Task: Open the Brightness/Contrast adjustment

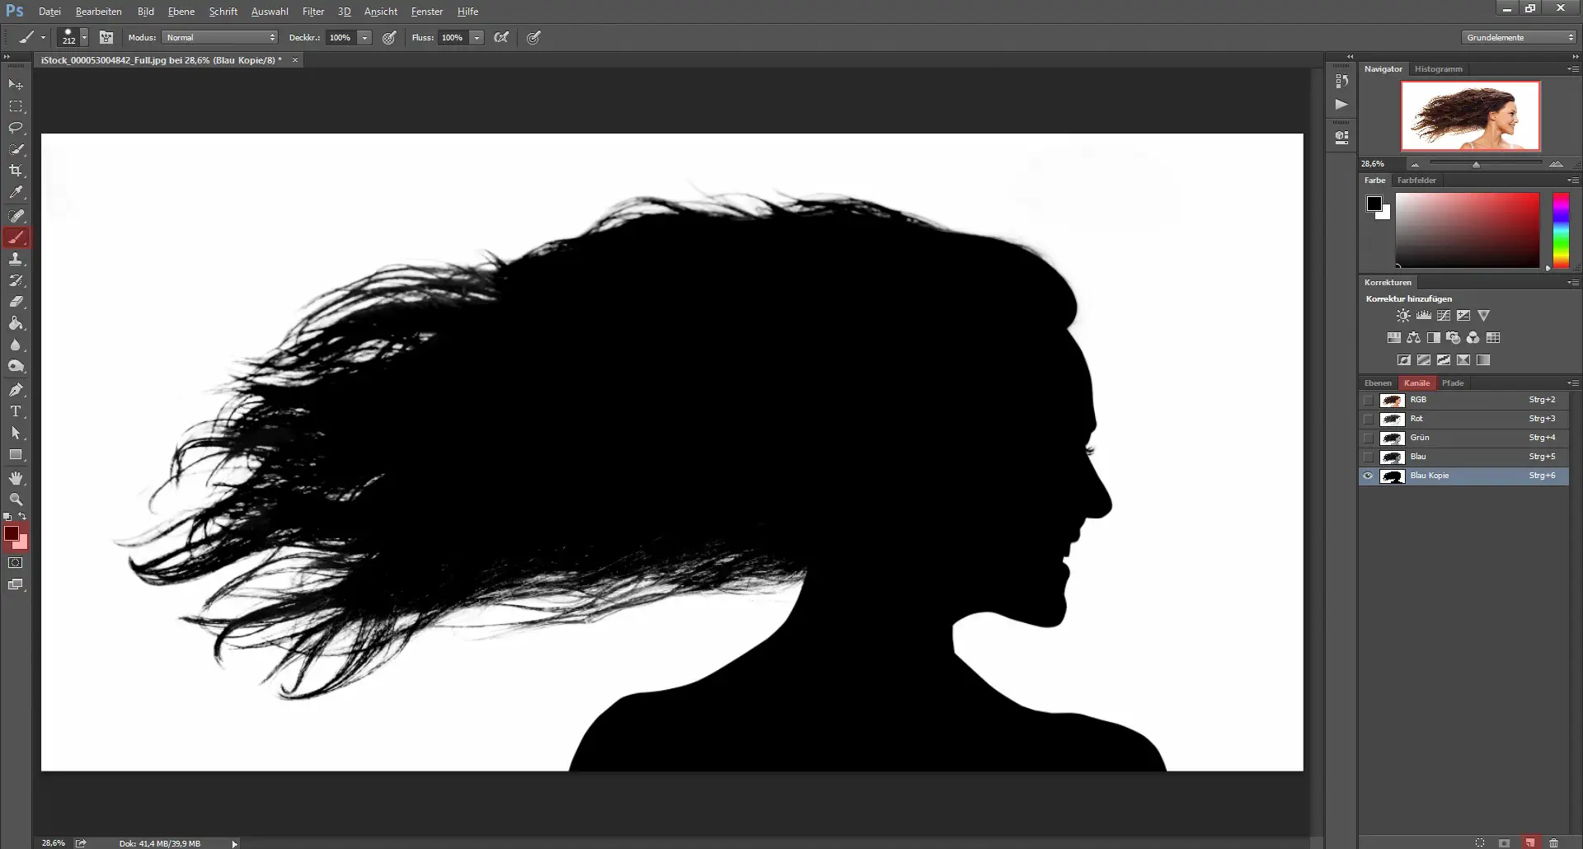Action: [1402, 315]
